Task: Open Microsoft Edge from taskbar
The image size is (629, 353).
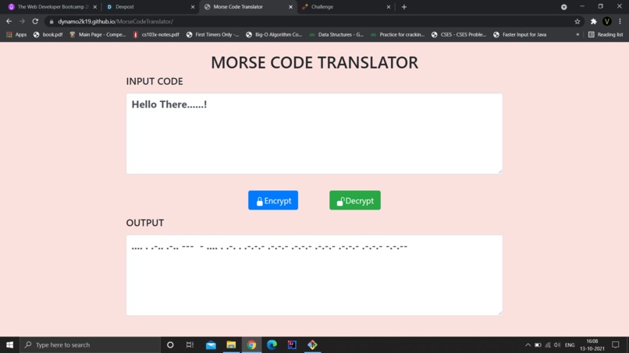Action: pyautogui.click(x=272, y=344)
